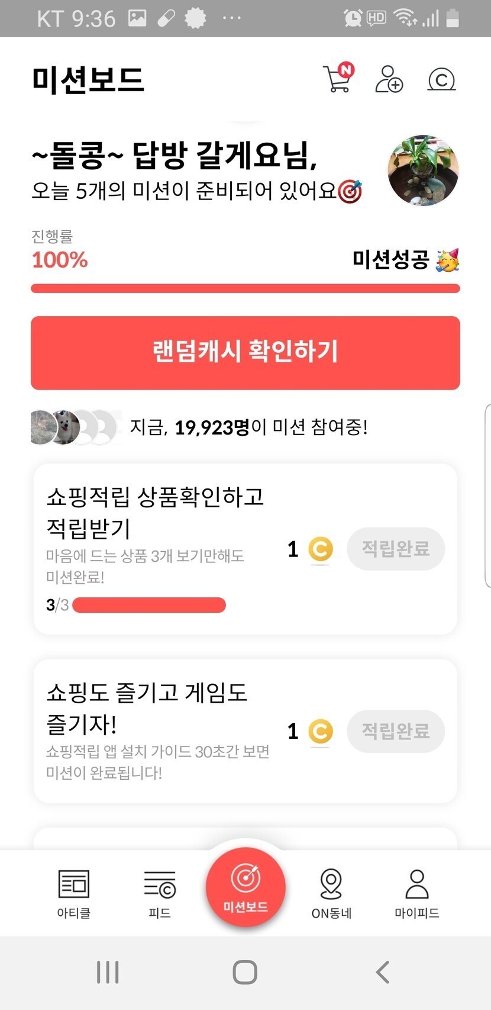The height and width of the screenshot is (1010, 491).
Task: Click the 3/3 mission progress bar
Action: (148, 605)
